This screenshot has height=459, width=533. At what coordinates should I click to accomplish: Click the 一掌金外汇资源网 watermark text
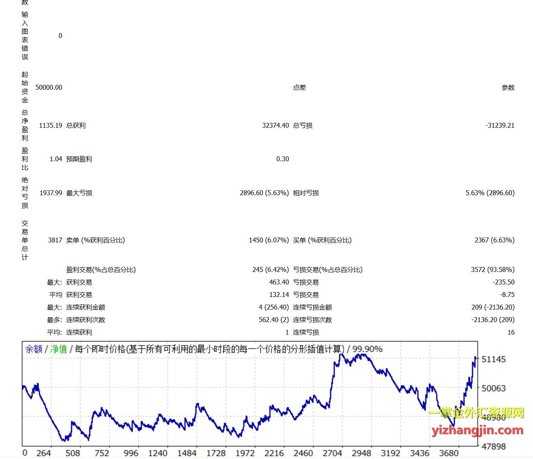click(x=476, y=413)
